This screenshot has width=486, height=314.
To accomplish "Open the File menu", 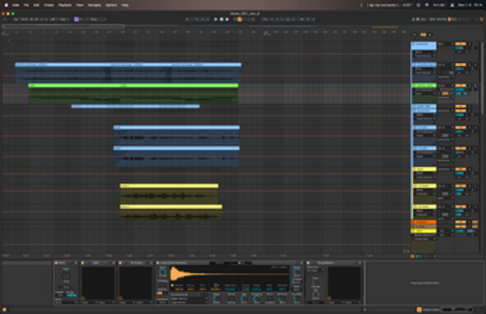I will pyautogui.click(x=26, y=4).
